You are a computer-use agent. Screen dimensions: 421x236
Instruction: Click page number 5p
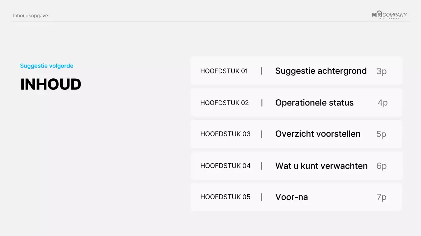381,134
